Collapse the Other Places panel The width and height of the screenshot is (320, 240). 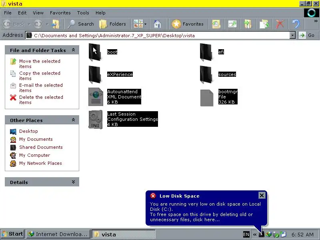tap(73, 120)
